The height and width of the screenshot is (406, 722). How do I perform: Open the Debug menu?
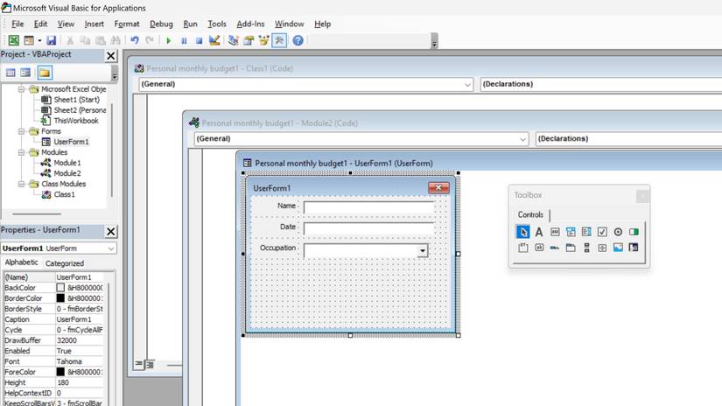(161, 24)
